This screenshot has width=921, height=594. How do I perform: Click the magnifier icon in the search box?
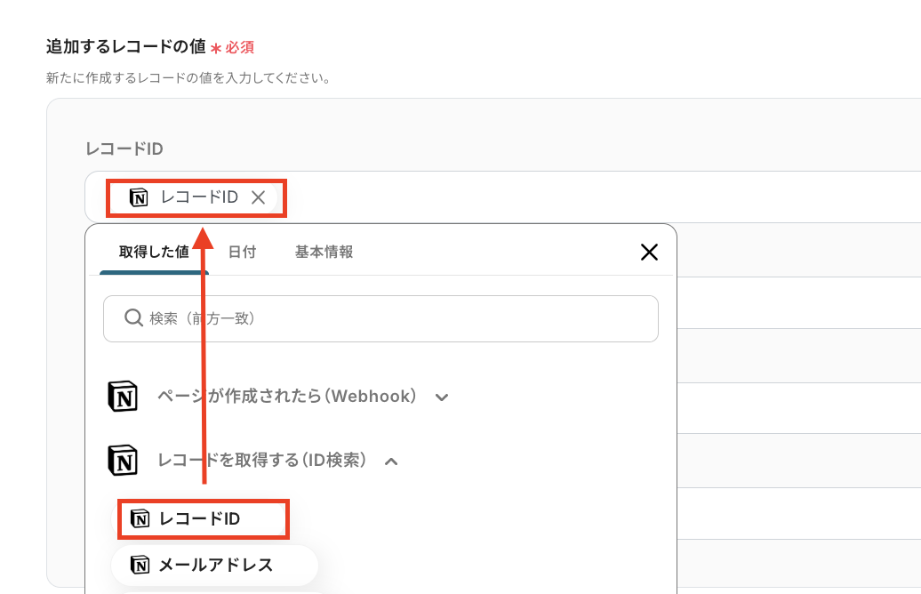[133, 317]
